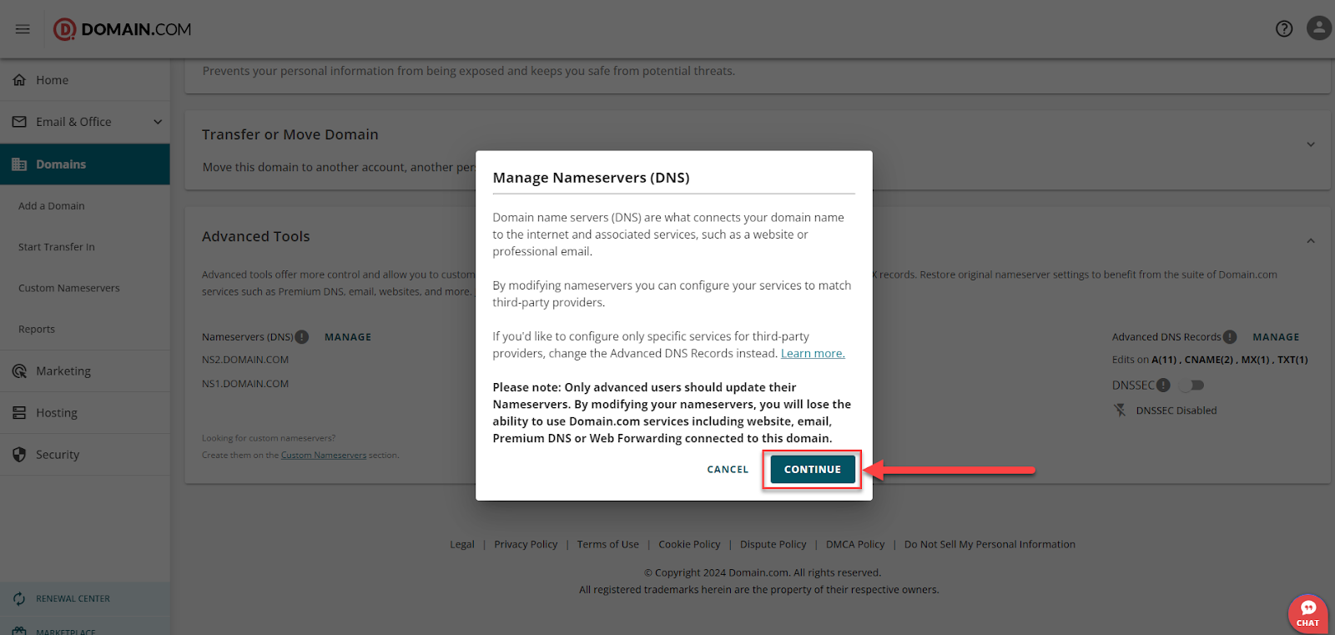This screenshot has width=1335, height=635.
Task: Open the Cookie Policy link
Action: (x=689, y=545)
